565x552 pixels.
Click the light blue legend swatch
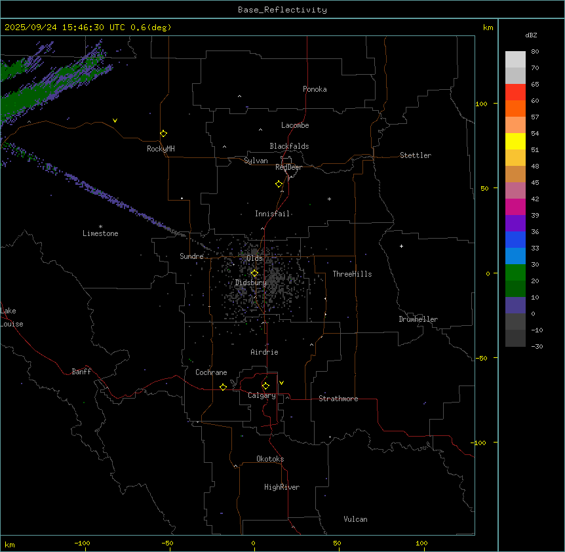tap(515, 256)
